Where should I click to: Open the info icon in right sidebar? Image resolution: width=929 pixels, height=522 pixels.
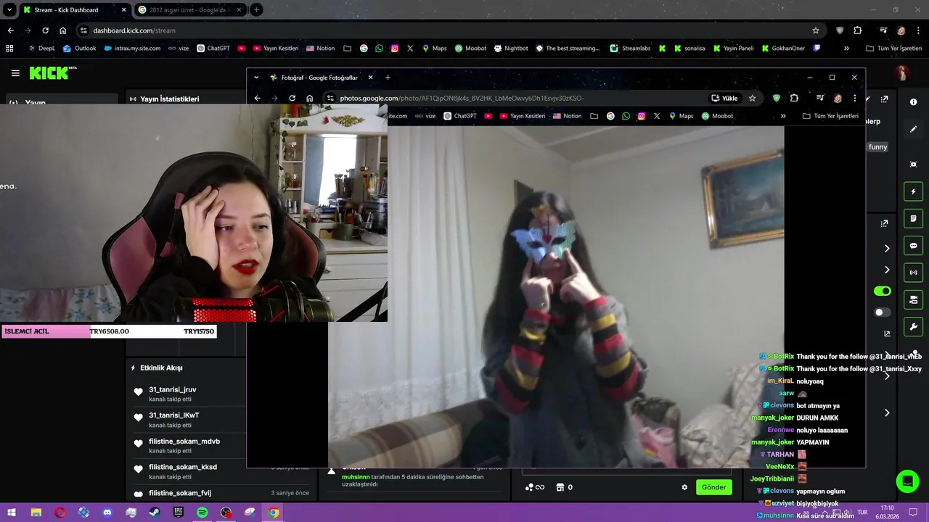click(913, 102)
